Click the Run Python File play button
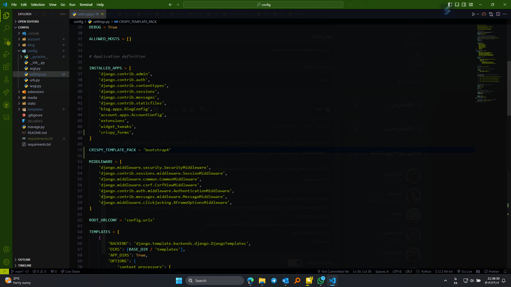The width and height of the screenshot is (511, 287). point(473,14)
